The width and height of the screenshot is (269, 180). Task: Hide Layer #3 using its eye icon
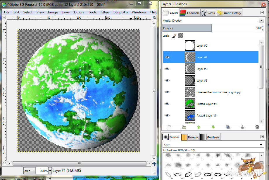coord(167,69)
